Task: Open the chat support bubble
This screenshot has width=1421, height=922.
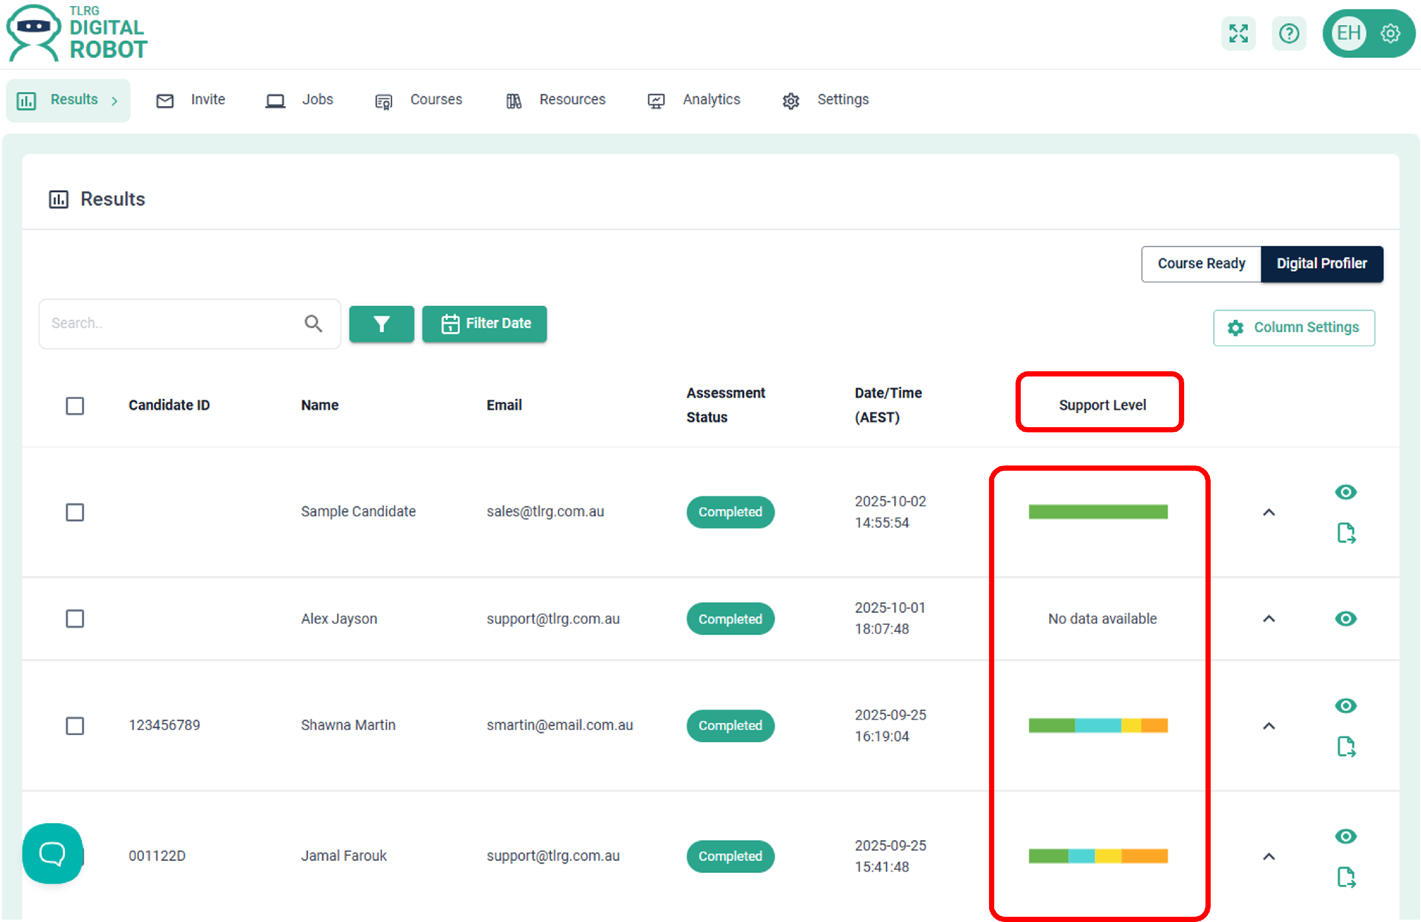Action: pyautogui.click(x=53, y=853)
